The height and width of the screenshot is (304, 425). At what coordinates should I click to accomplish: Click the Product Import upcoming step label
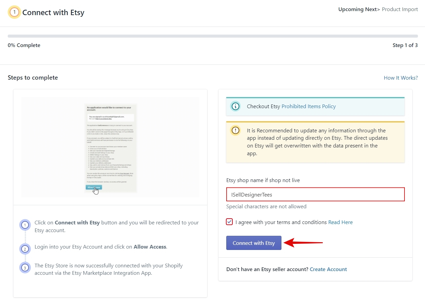point(400,9)
